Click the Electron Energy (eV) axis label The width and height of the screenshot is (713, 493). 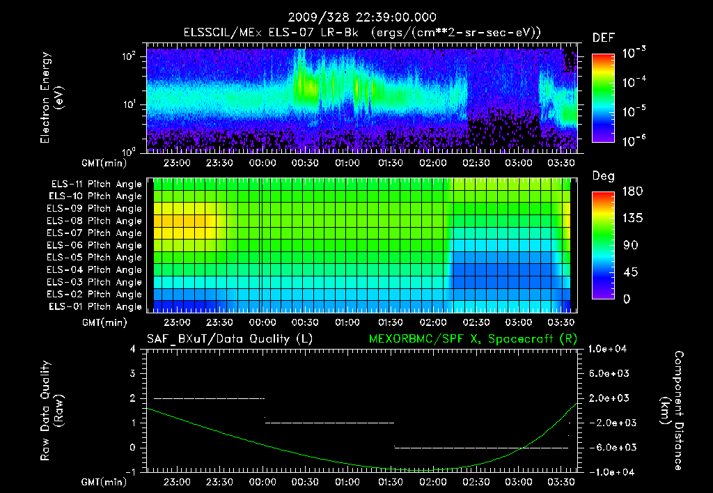click(52, 97)
